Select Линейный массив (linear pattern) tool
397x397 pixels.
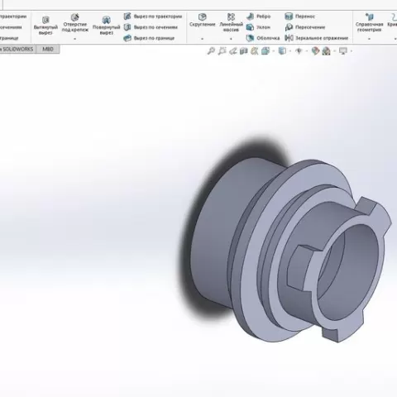(231, 22)
